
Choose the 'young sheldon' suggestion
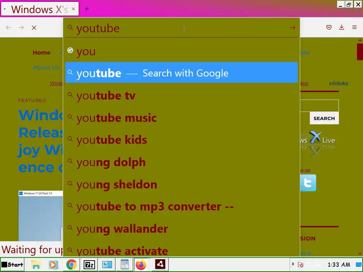181,184
